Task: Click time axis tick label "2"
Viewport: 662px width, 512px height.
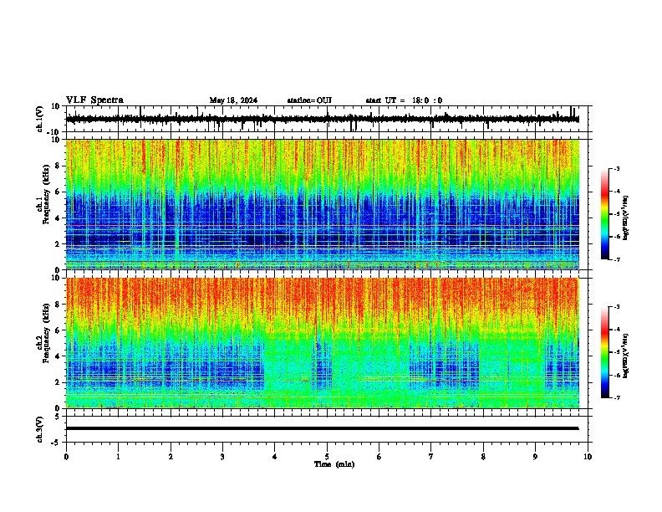Action: pos(171,457)
